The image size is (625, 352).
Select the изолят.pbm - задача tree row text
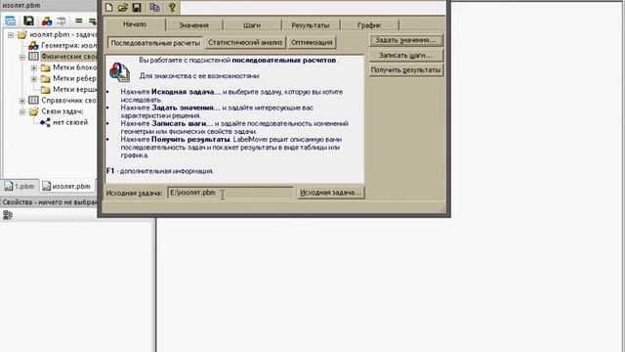(62, 35)
